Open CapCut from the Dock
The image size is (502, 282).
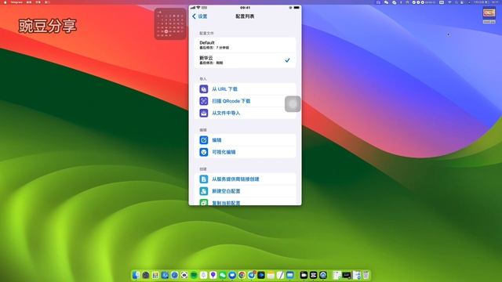[314, 275]
